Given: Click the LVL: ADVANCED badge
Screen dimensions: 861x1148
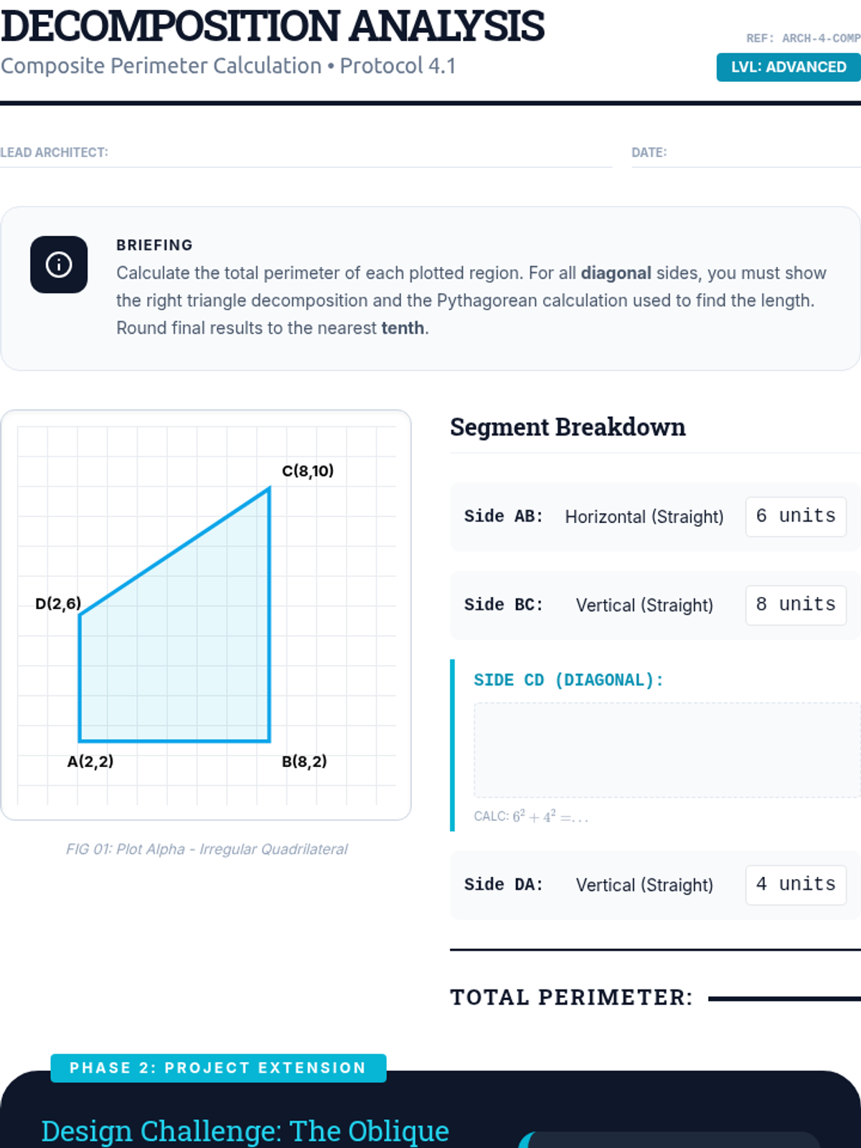Looking at the screenshot, I should [788, 67].
